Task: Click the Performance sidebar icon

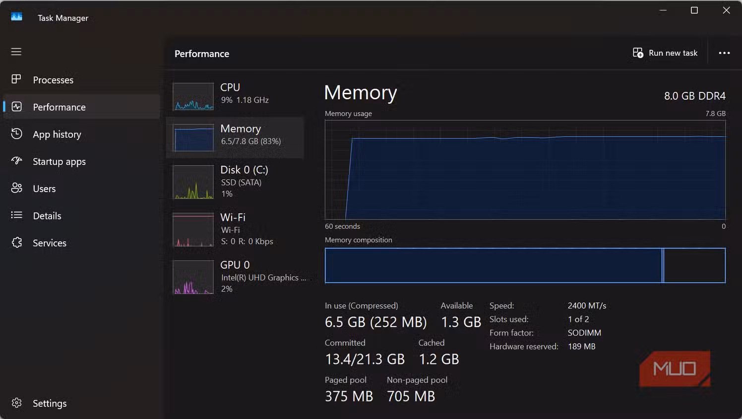Action: pyautogui.click(x=16, y=106)
